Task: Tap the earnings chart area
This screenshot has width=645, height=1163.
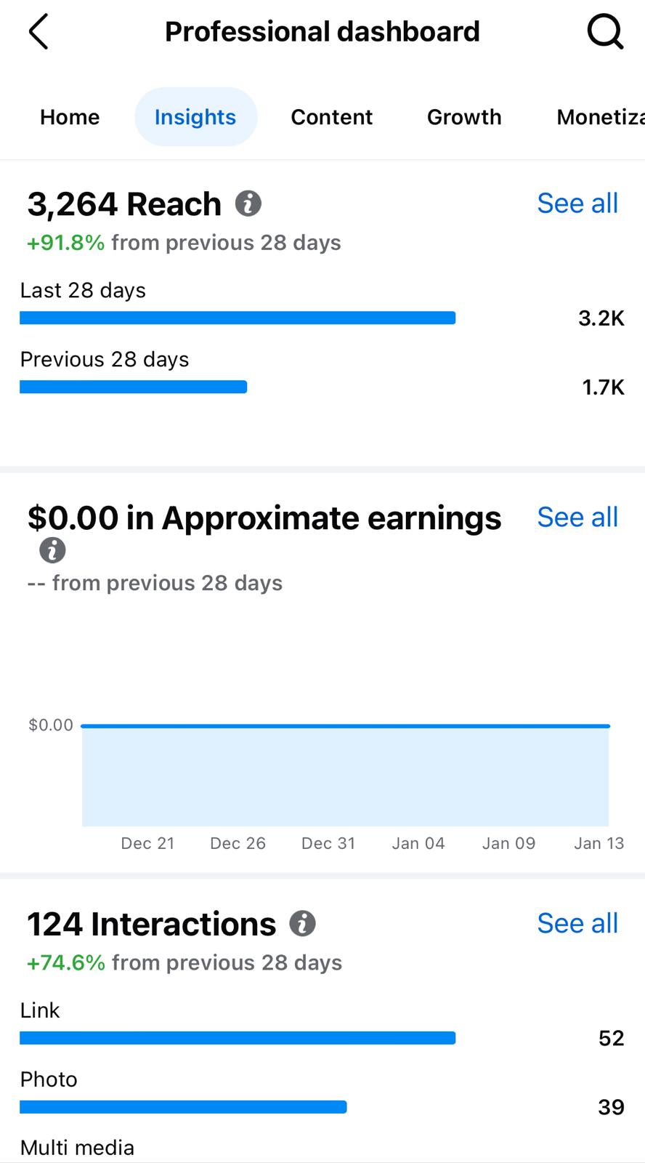Action: pyautogui.click(x=345, y=775)
